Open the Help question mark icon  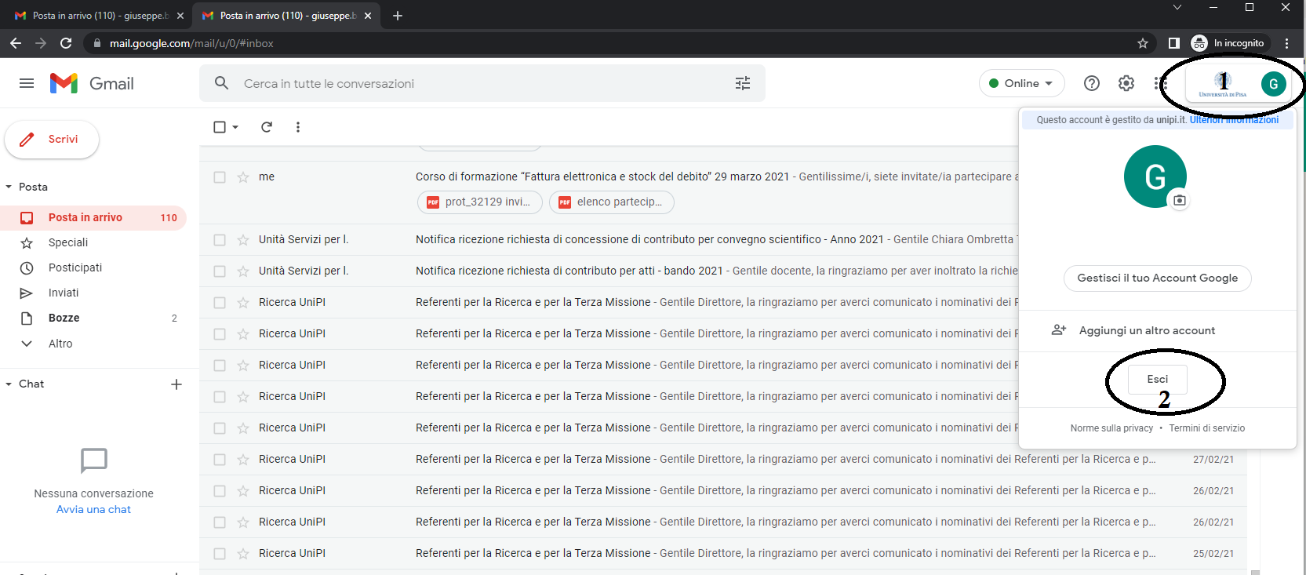[1091, 83]
